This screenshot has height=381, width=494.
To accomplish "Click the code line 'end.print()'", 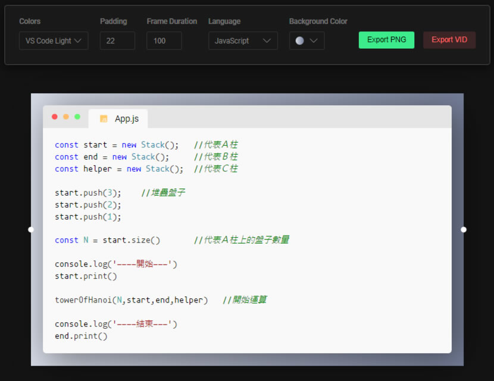I will [81, 336].
